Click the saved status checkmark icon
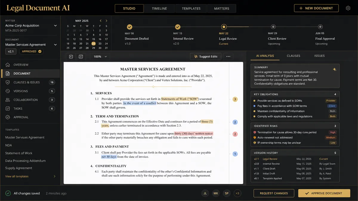The height and width of the screenshot is (201, 358). pyautogui.click(x=8, y=193)
